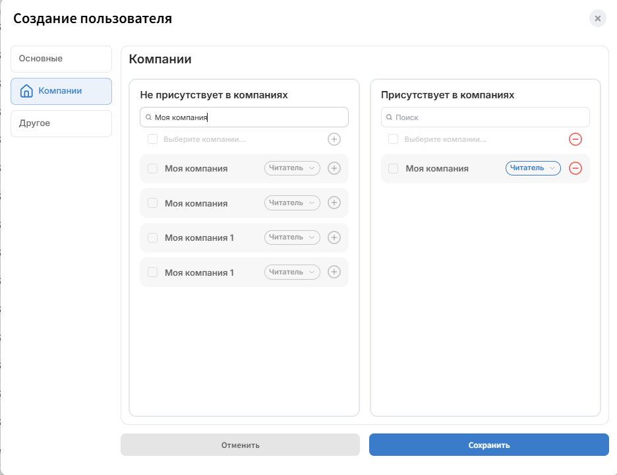Click the Сохранить button
The width and height of the screenshot is (617, 475).
coord(488,445)
